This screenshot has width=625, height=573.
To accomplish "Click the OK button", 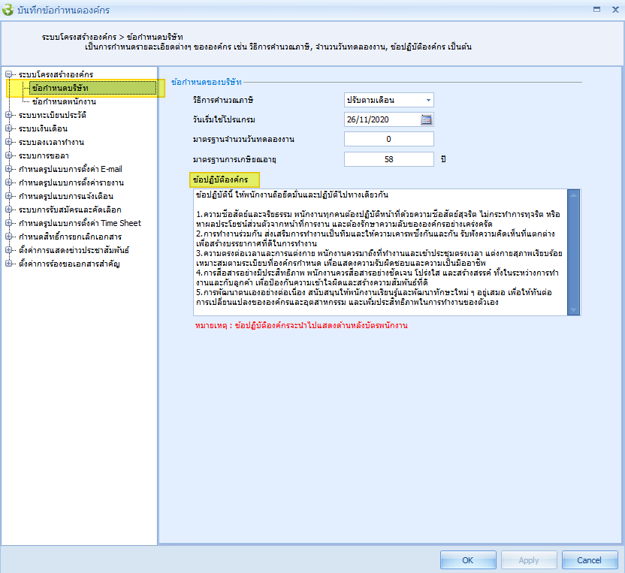I will 467,560.
